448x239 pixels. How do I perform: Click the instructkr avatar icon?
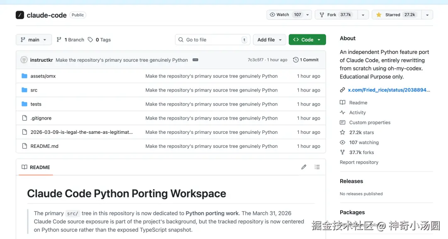pyautogui.click(x=24, y=60)
